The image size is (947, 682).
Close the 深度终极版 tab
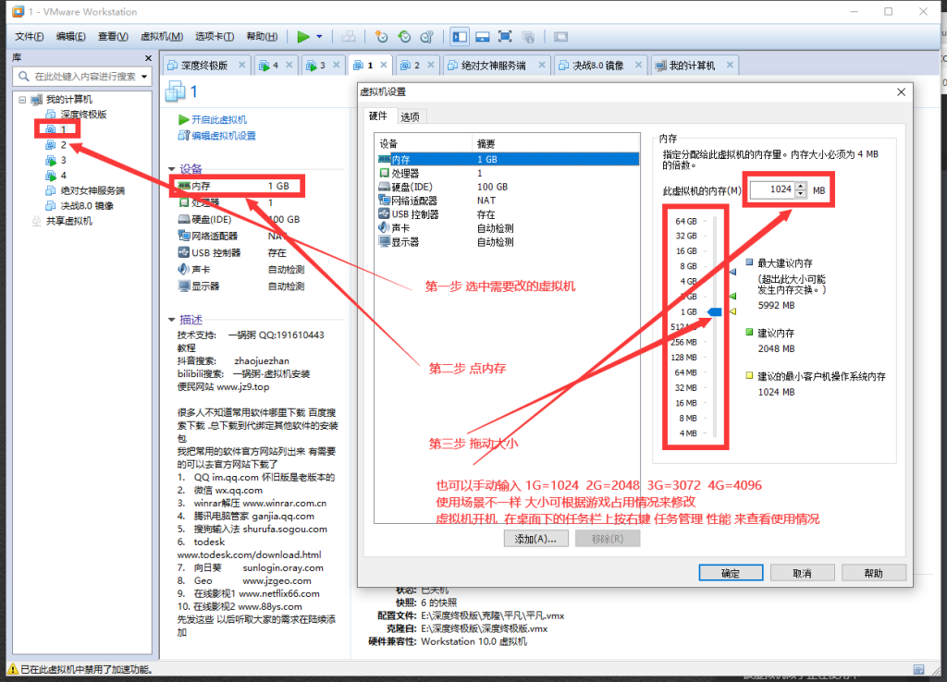pos(241,65)
